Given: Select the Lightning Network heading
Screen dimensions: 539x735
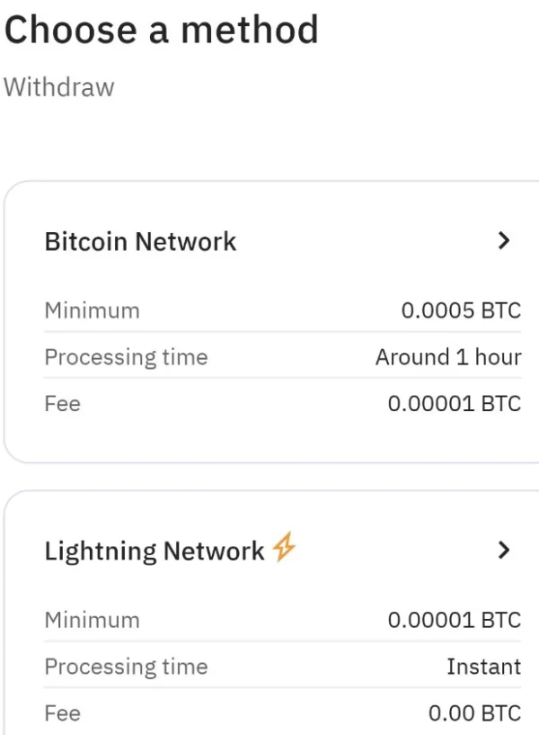Looking at the screenshot, I should point(155,551).
